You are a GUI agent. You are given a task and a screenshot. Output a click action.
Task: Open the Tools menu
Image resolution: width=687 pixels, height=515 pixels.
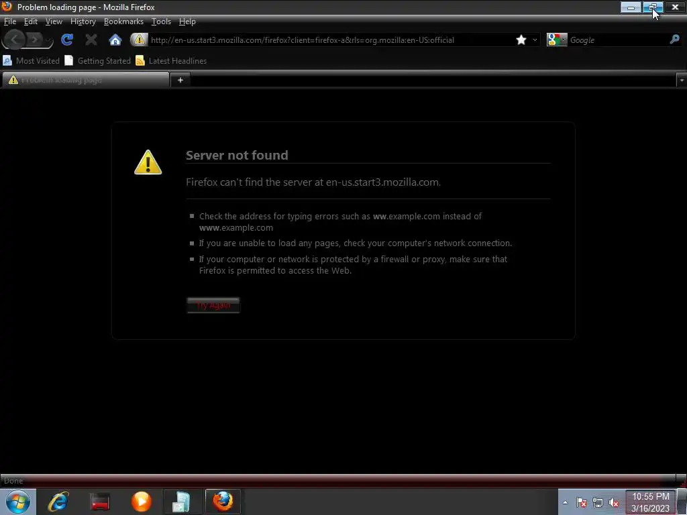(161, 21)
